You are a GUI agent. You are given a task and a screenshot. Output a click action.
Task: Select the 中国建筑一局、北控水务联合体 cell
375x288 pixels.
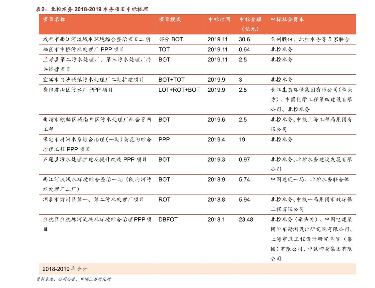(310, 179)
